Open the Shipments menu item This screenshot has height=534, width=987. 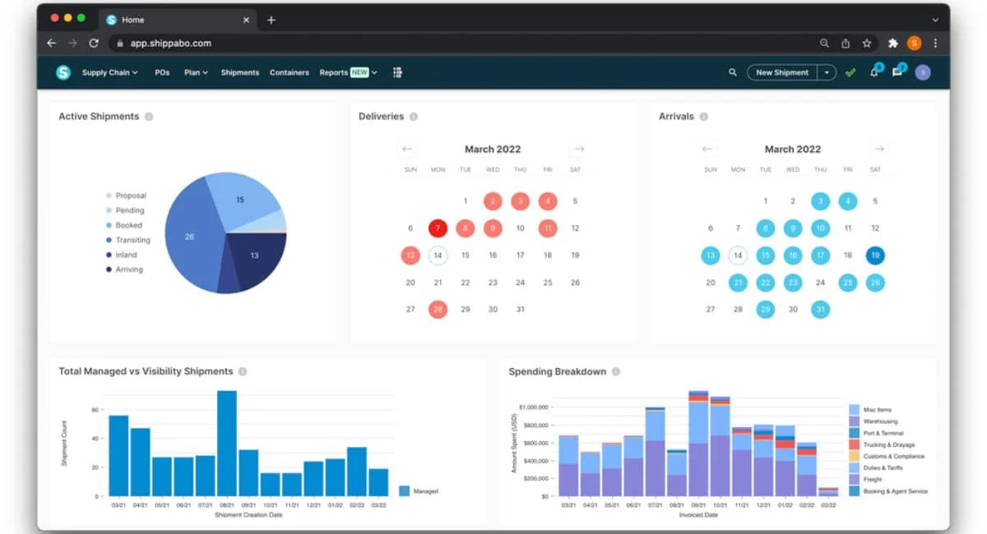coord(240,72)
